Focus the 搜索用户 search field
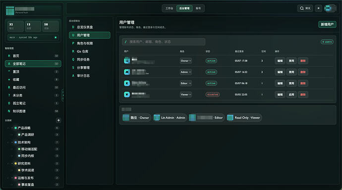 coord(164,42)
